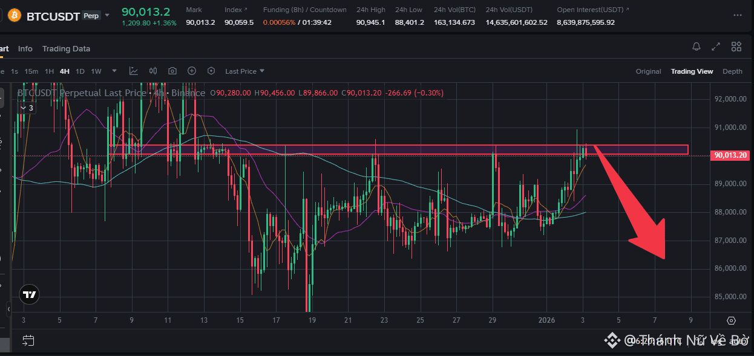Click the Open Interest value 8,639,875,595.92
This screenshot has height=356, width=754.
(586, 22)
